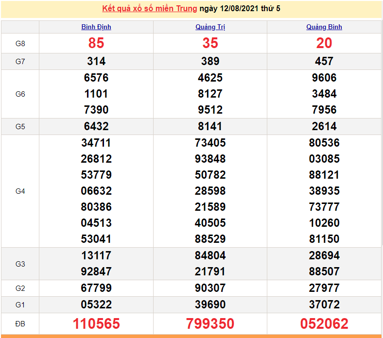
Task: Open the 'Kết quả xổ số miền Trung' link
Action: pos(150,8)
